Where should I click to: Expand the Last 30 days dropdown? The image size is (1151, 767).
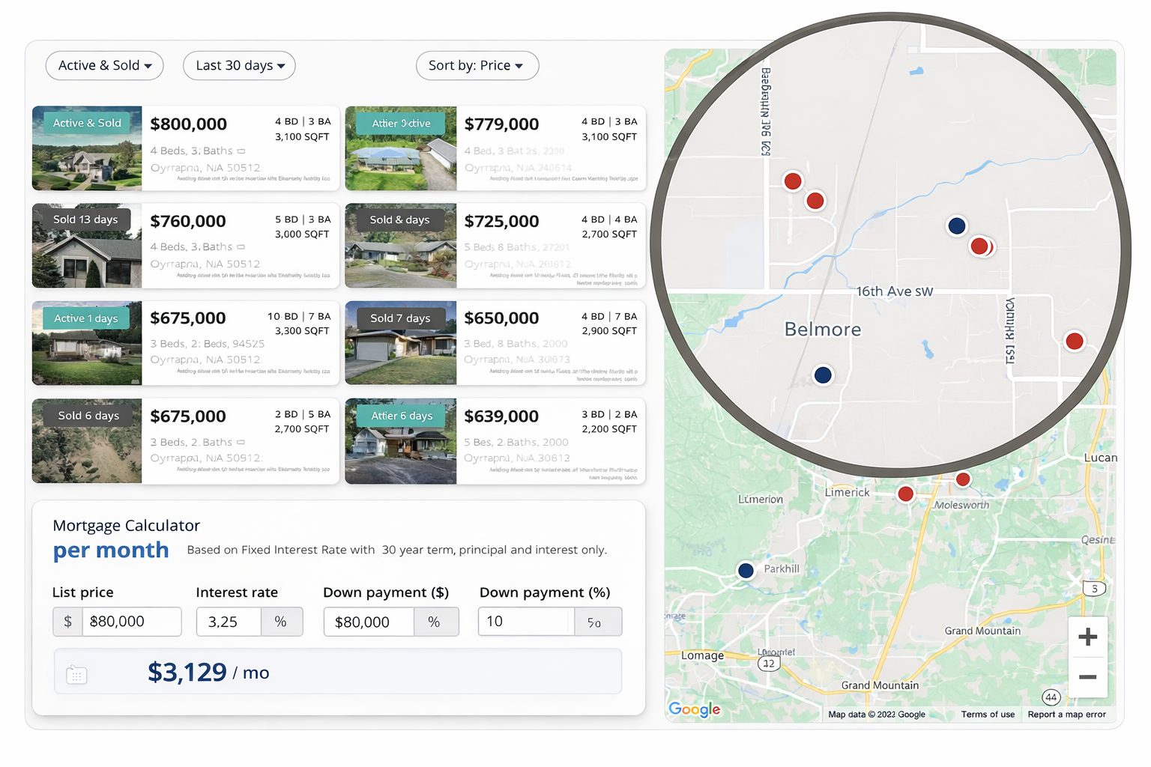(239, 66)
